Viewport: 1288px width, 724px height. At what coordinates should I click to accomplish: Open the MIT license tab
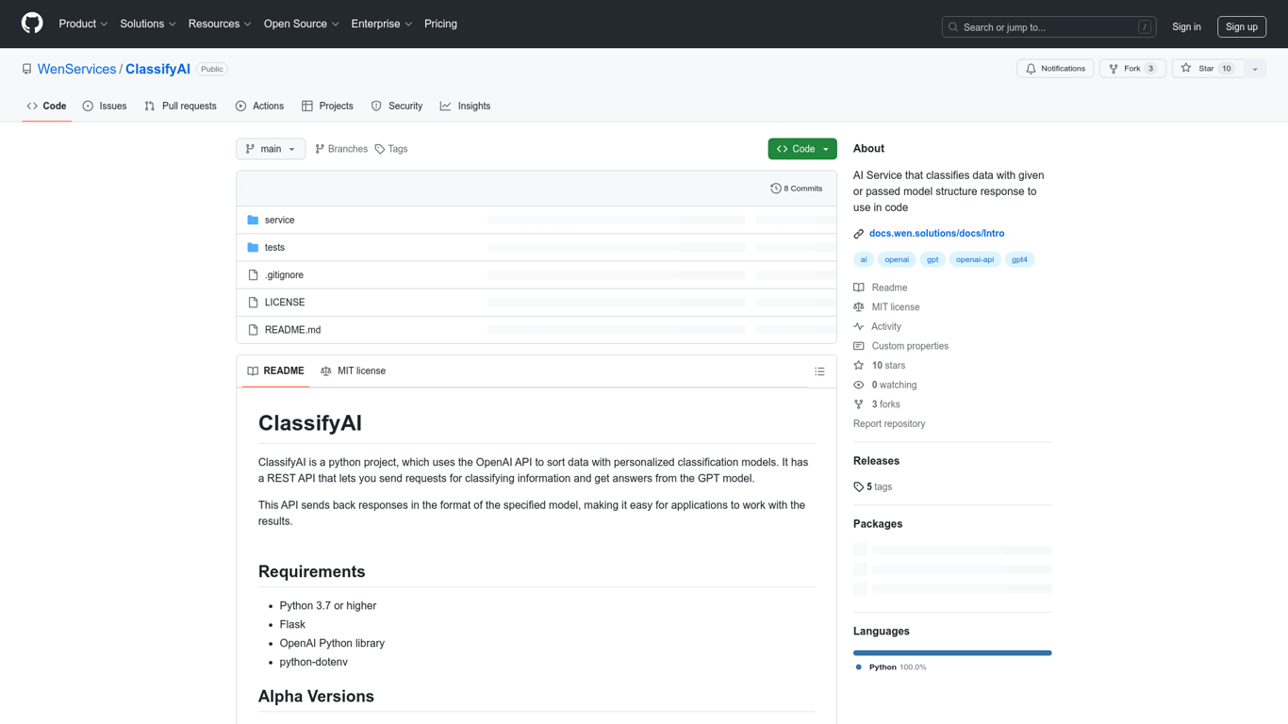(x=353, y=371)
